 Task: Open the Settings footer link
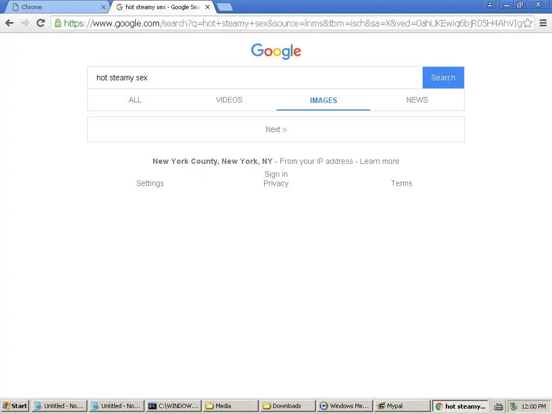(x=150, y=183)
